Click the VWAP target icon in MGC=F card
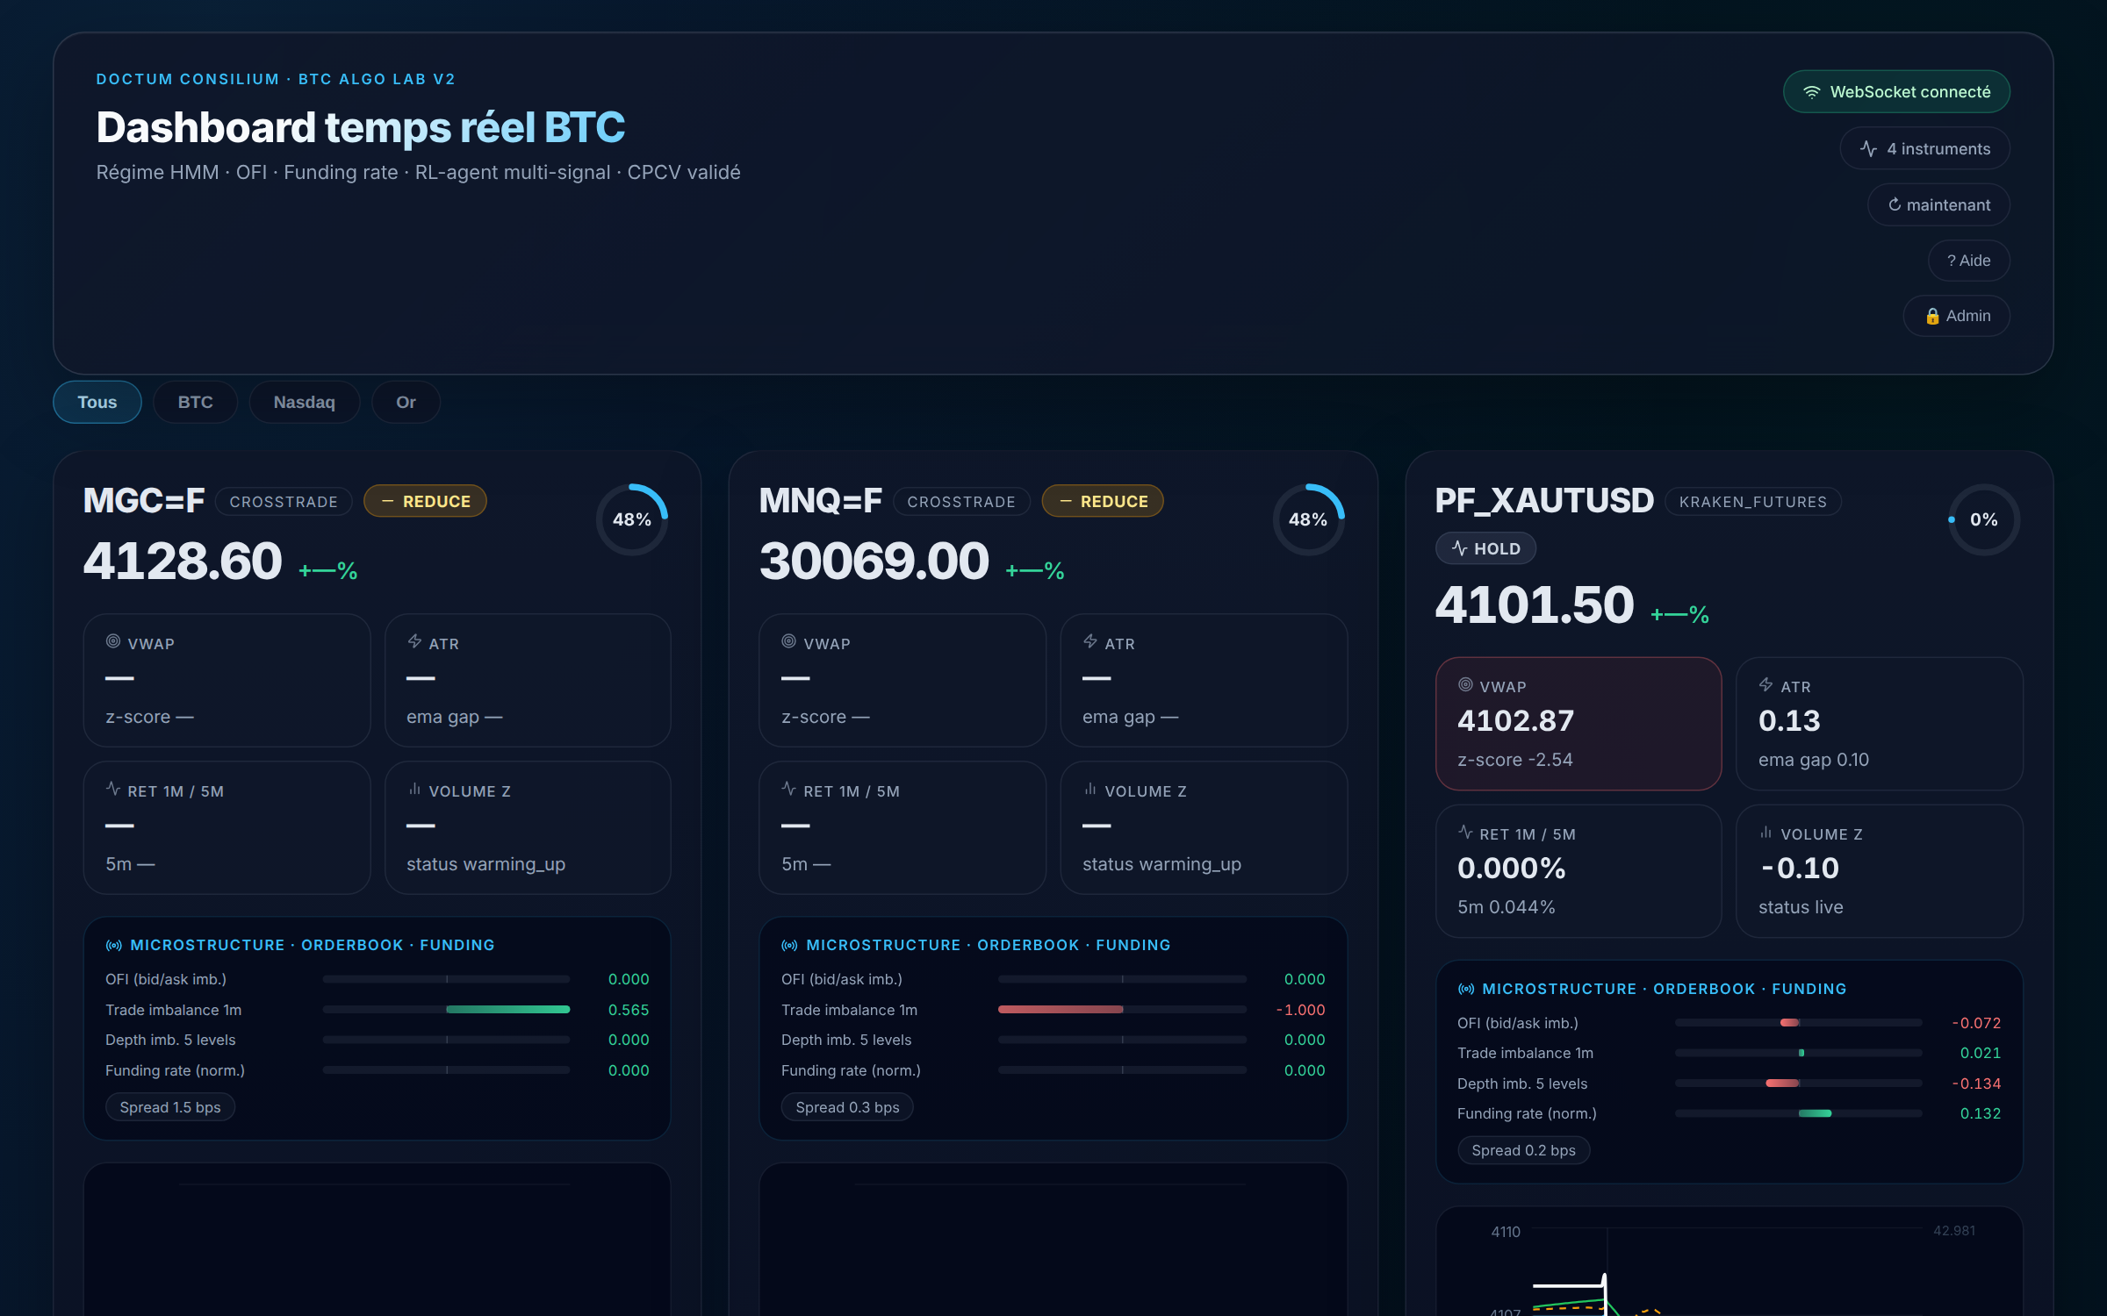 coord(113,641)
